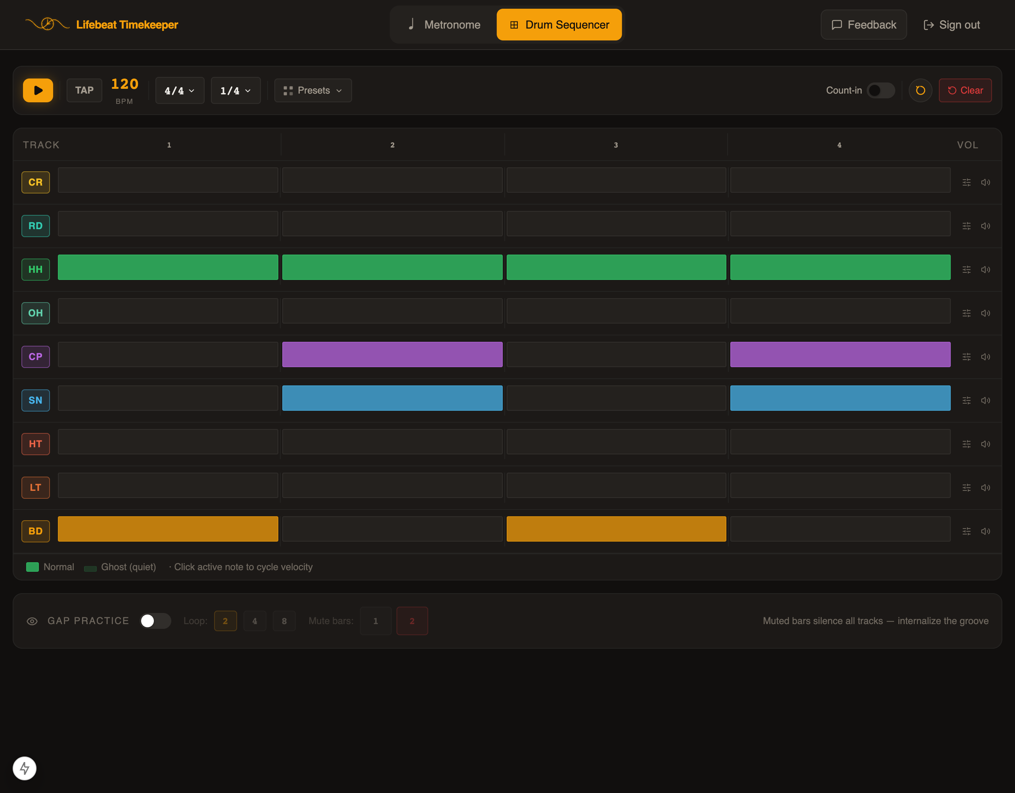
Task: Select the BD bass drum track label
Action: [36, 531]
